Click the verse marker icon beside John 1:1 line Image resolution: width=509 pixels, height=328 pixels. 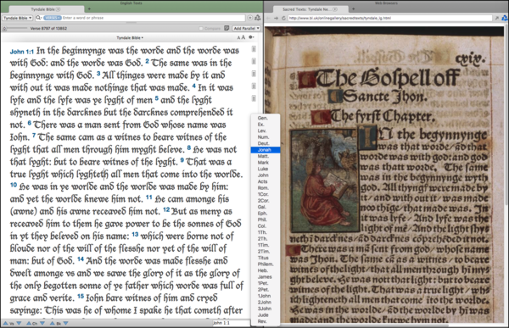point(254,49)
